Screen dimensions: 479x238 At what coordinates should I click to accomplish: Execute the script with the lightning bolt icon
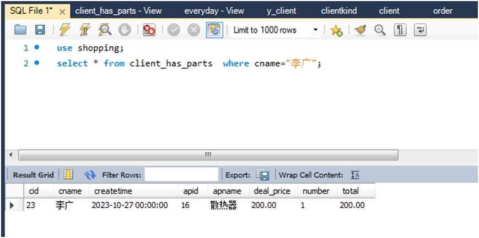[x=64, y=30]
